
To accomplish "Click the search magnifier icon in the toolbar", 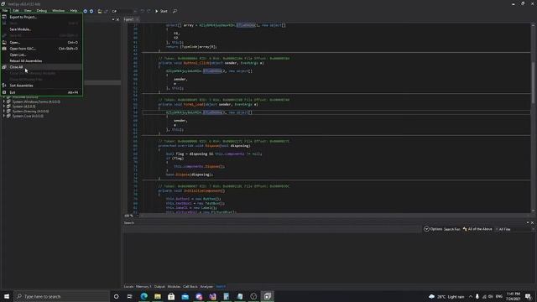I will (175, 11).
